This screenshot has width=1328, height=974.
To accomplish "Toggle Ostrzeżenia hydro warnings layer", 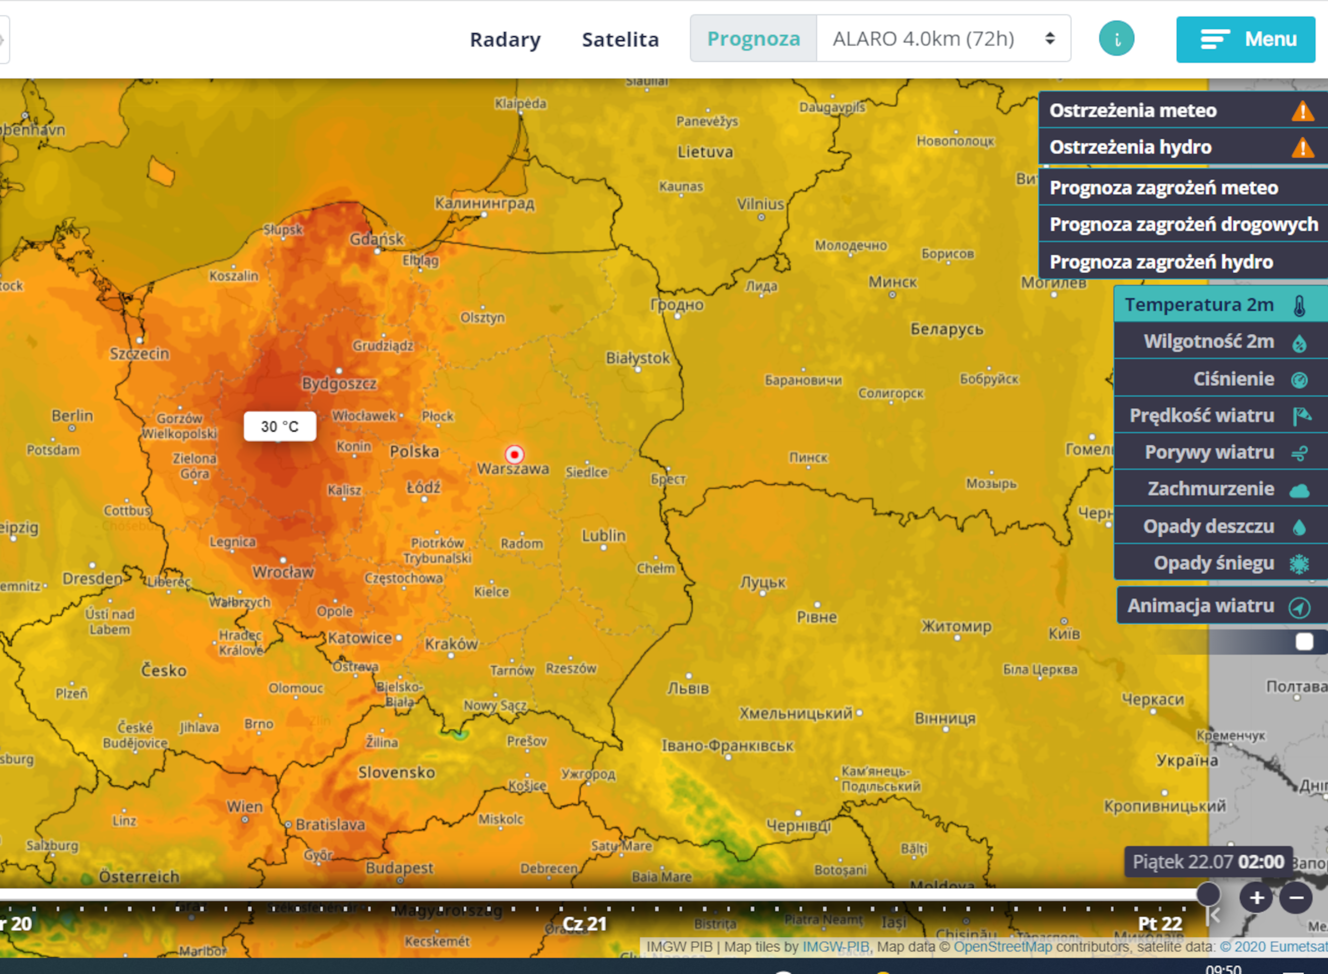I will (x=1183, y=147).
